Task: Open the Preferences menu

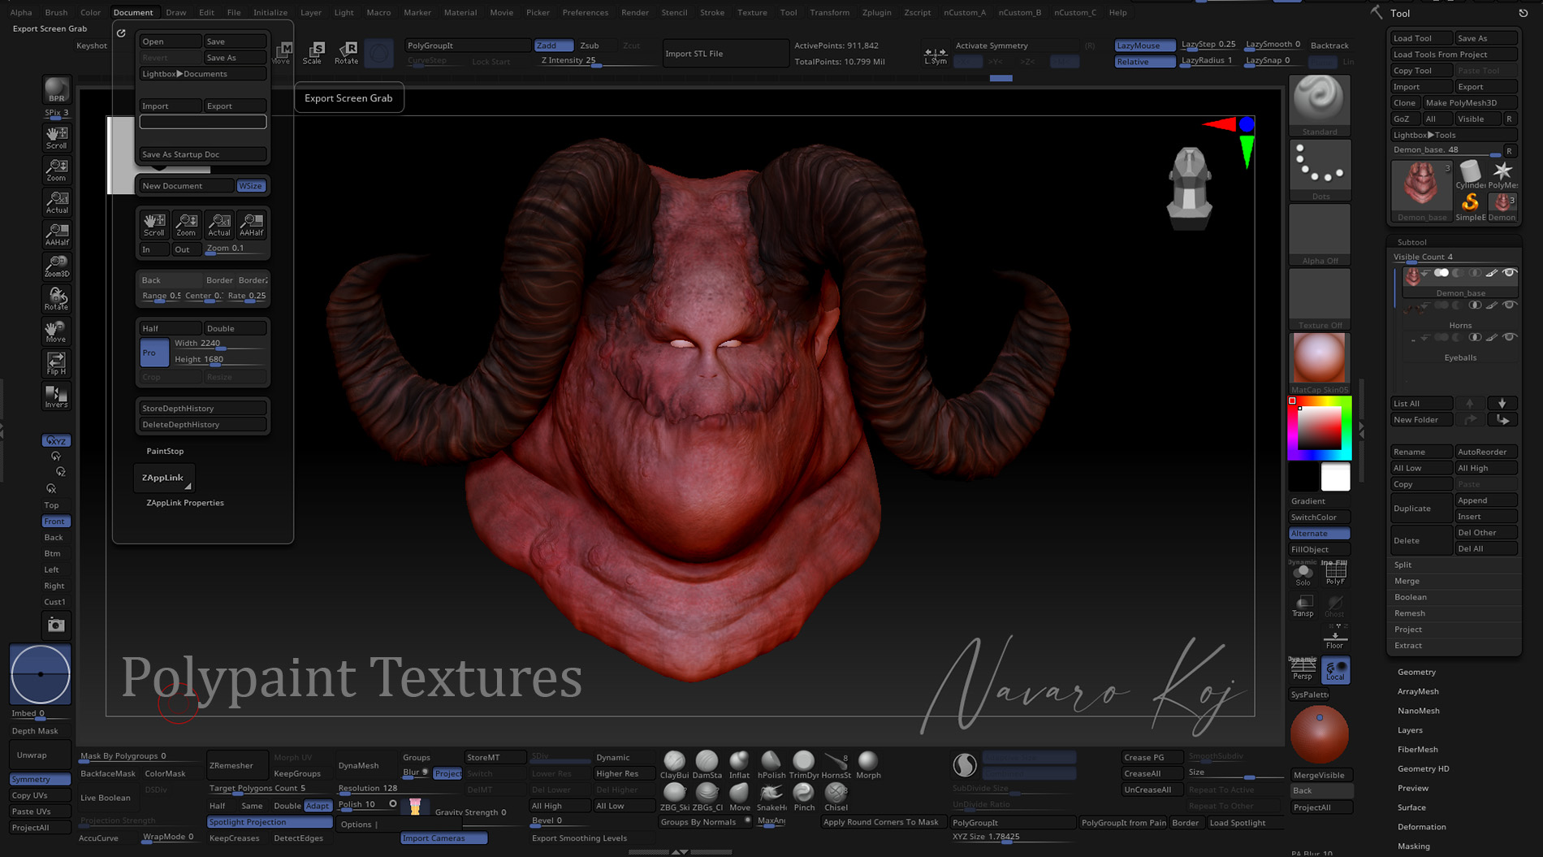Action: tap(585, 12)
